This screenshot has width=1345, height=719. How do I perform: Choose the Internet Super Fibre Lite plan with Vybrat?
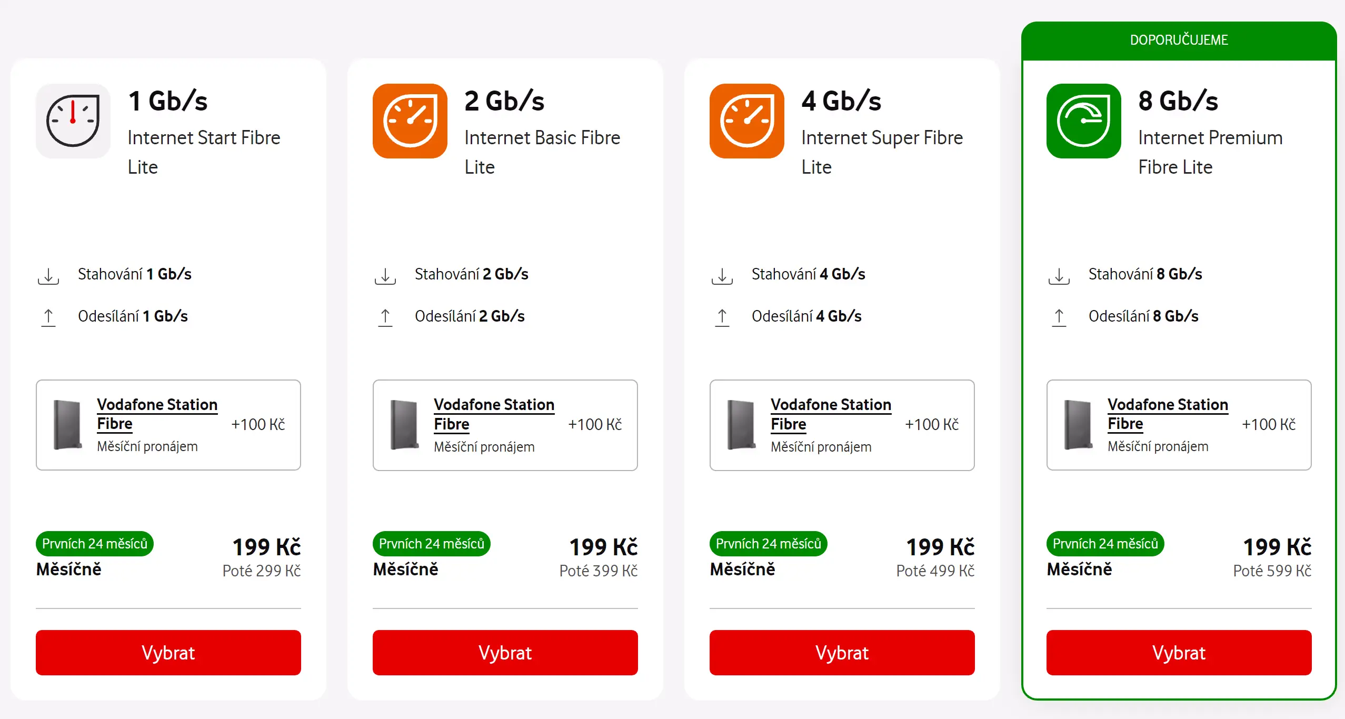842,653
